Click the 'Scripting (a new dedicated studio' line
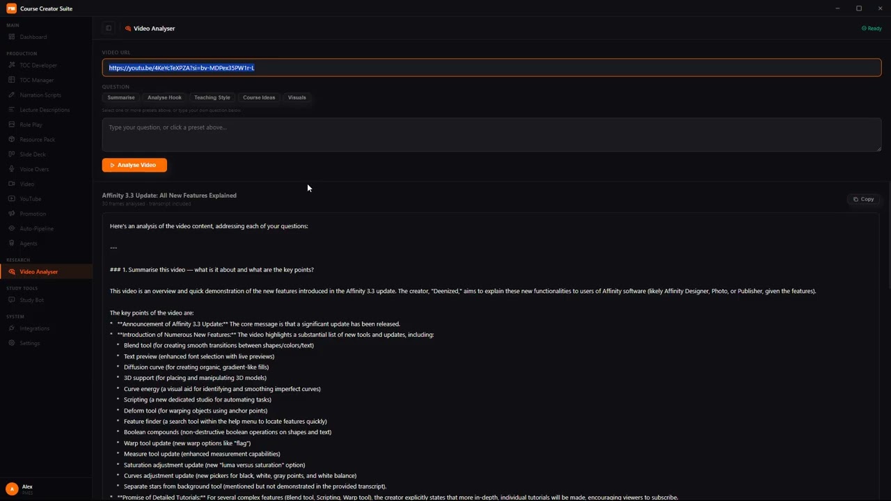The width and height of the screenshot is (891, 501). 198,399
